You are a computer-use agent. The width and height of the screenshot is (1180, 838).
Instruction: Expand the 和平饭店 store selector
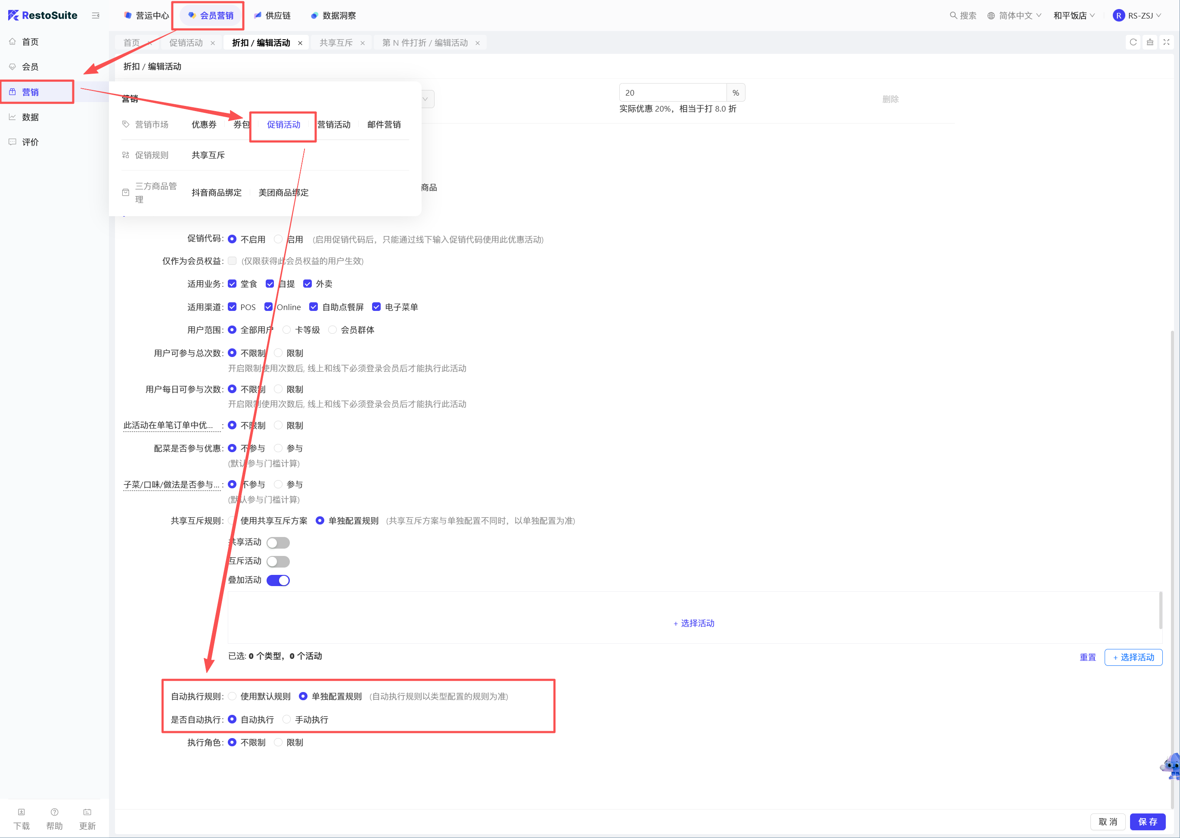click(1074, 16)
